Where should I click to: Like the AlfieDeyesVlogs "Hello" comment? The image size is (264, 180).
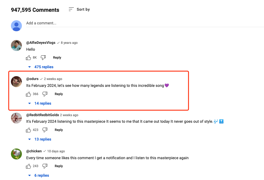coord(28,58)
